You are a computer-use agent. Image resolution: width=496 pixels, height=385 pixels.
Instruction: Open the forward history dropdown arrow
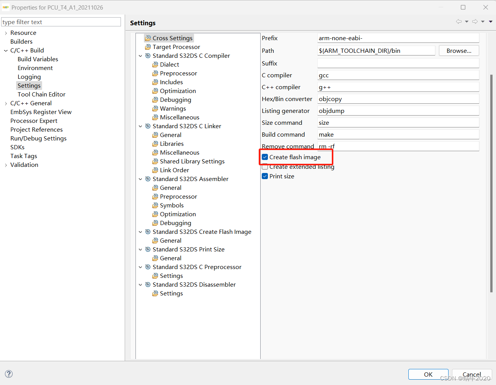[483, 22]
